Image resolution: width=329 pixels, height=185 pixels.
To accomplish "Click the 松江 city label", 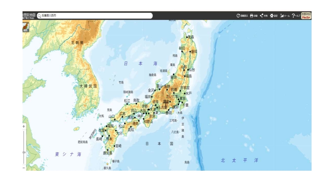I will pos(127,100).
